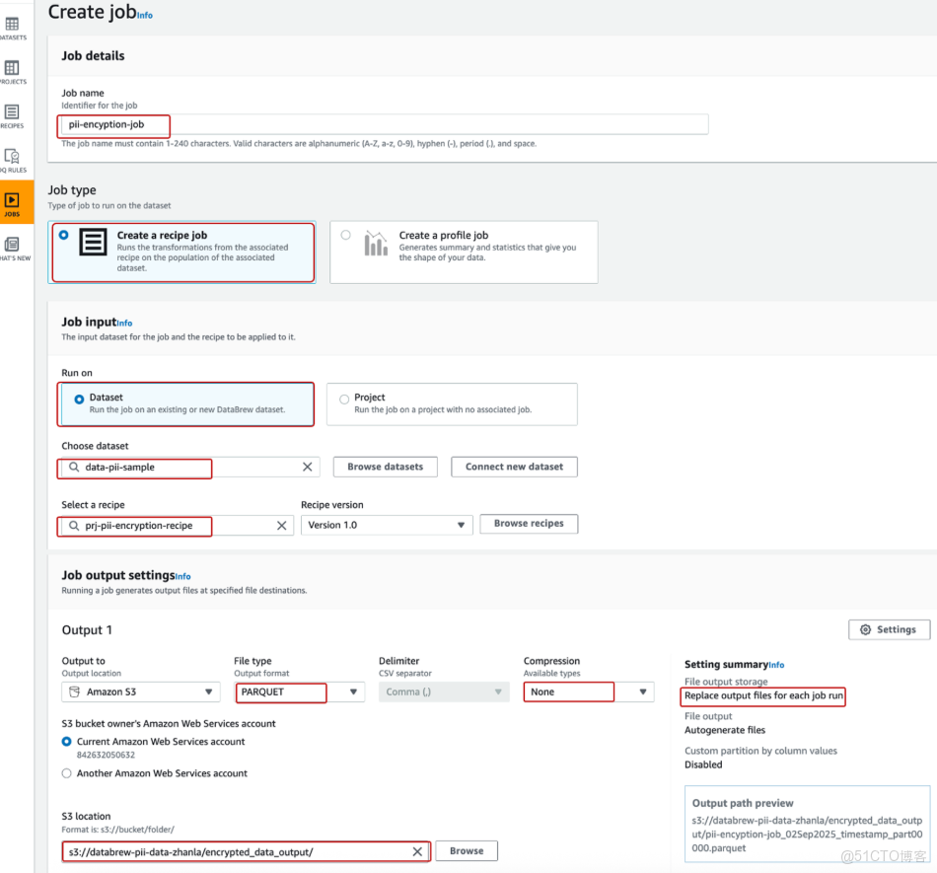
Task: Click Connect new dataset
Action: point(514,467)
